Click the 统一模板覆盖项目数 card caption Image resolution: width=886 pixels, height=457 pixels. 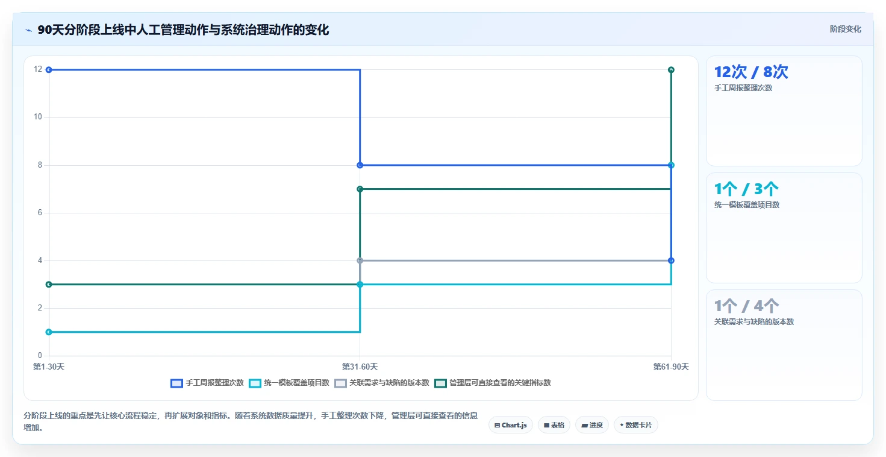pyautogui.click(x=747, y=205)
